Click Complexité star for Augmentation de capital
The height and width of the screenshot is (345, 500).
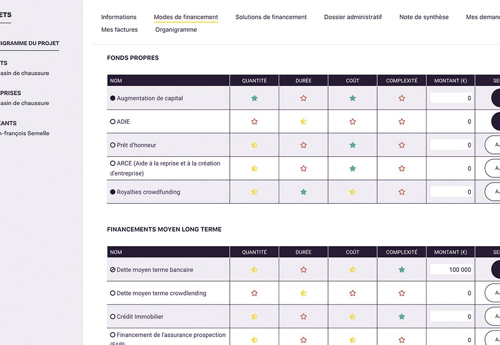402,98
